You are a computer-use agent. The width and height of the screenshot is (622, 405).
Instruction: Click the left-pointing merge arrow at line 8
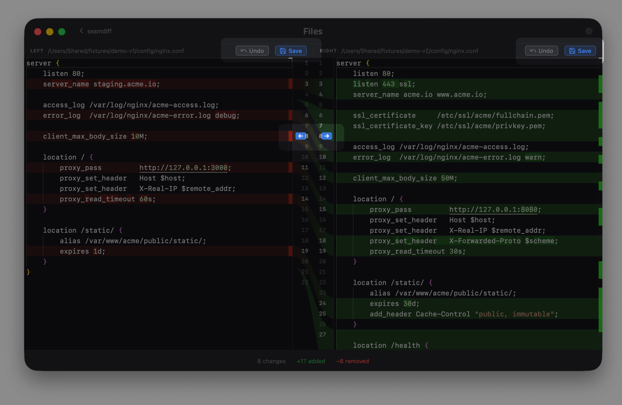point(300,136)
